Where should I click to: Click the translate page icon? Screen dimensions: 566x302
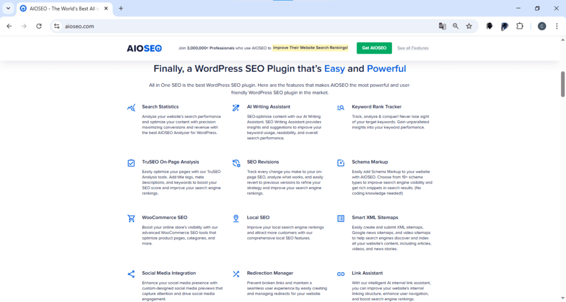(x=442, y=26)
